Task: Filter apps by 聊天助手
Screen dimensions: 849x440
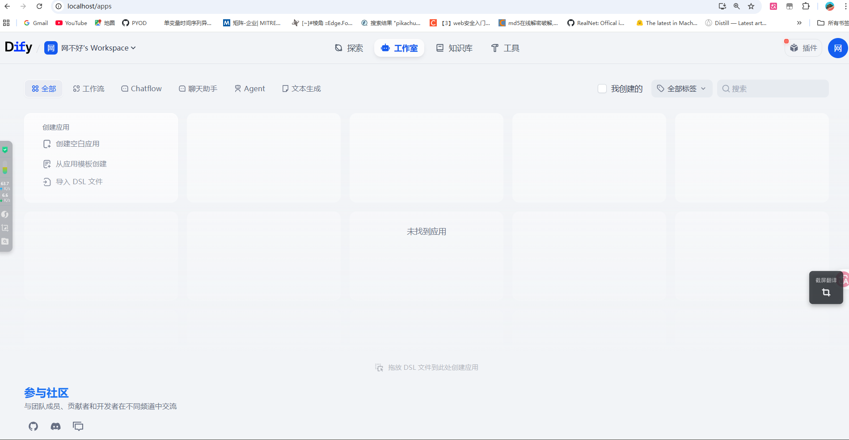Action: click(x=198, y=89)
